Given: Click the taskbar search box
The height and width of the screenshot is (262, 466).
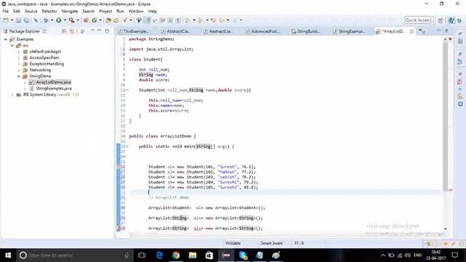Looking at the screenshot, I should [74, 255].
